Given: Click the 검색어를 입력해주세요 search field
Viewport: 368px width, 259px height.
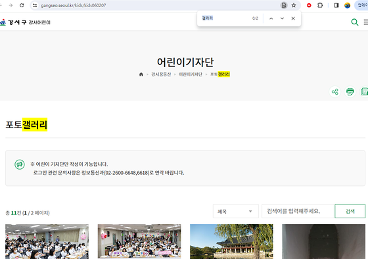Looking at the screenshot, I should 298,211.
